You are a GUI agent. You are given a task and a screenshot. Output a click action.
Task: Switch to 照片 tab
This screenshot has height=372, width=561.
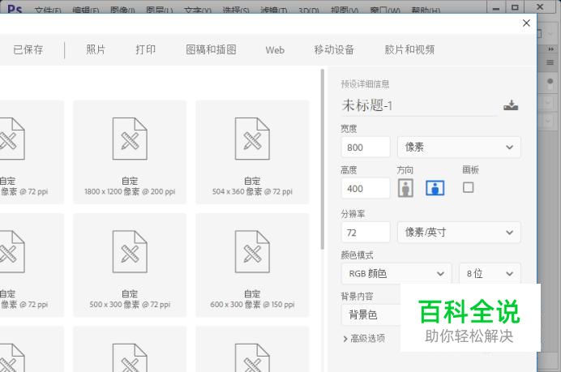(x=96, y=49)
